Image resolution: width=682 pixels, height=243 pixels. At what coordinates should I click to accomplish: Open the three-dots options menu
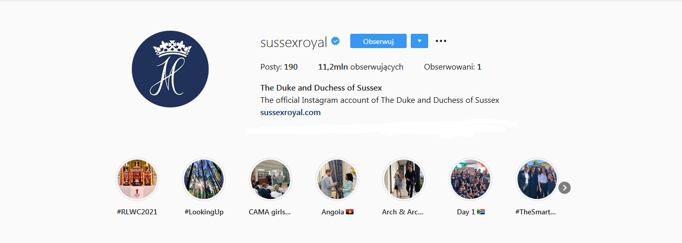[441, 41]
